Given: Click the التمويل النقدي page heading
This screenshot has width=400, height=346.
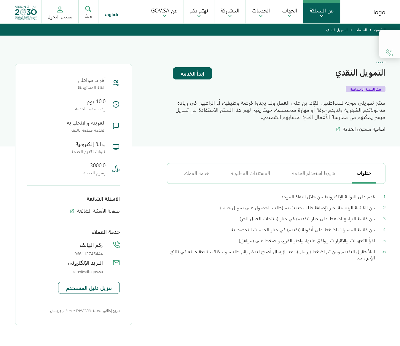Looking at the screenshot, I should 360,73.
